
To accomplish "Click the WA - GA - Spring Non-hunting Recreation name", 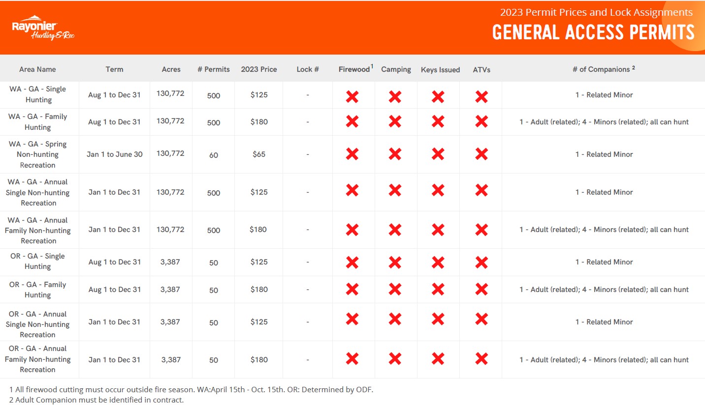I will click(x=38, y=154).
